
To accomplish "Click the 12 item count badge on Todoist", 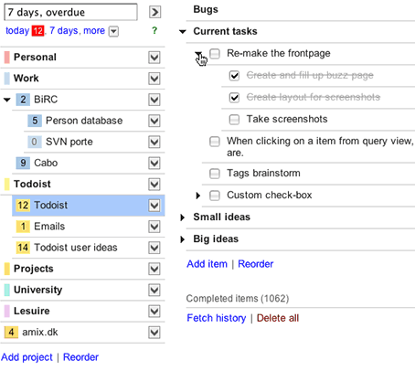I will (23, 205).
